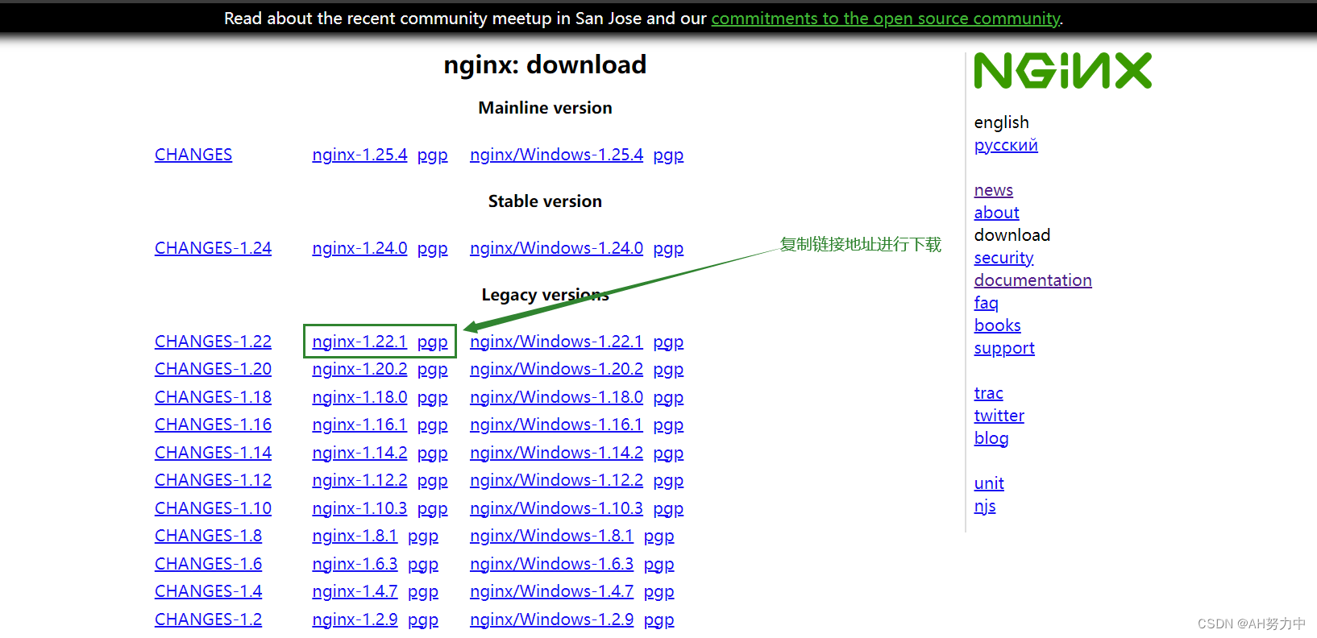Download nginx/Windows-1.20.2
1317x638 pixels.
click(556, 369)
